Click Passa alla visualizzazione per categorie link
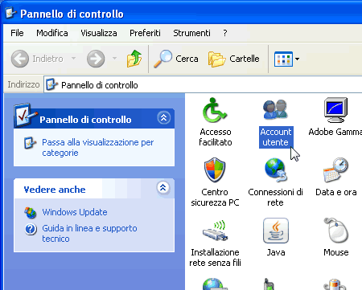Image resolution: width=362 pixels, height=290 pixels. (98, 148)
